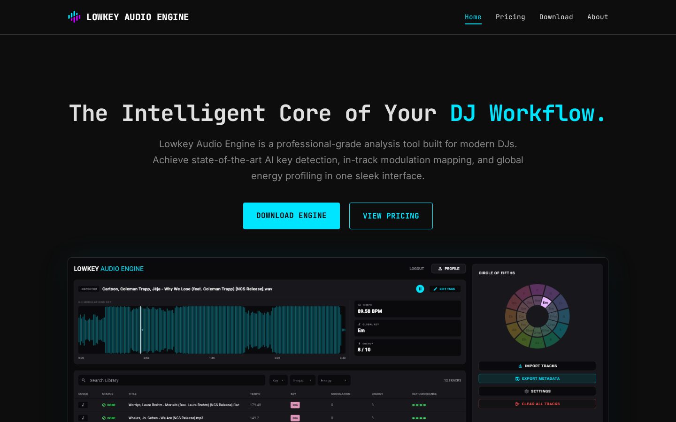Go to the Home nav tab
The image size is (676, 422).
[x=473, y=17]
